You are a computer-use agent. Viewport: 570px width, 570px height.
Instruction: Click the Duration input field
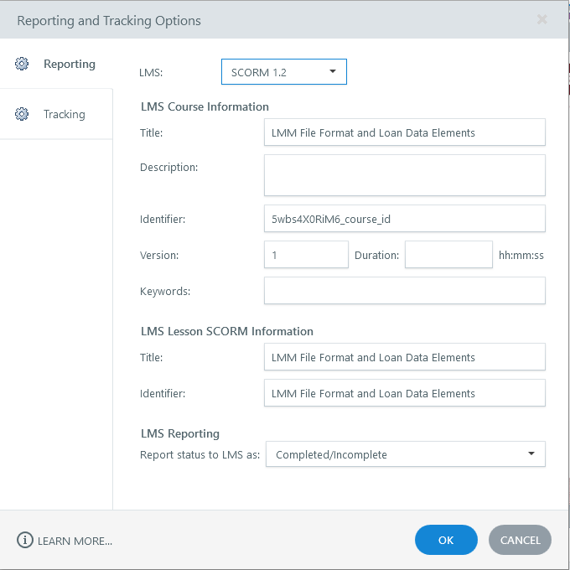click(448, 255)
